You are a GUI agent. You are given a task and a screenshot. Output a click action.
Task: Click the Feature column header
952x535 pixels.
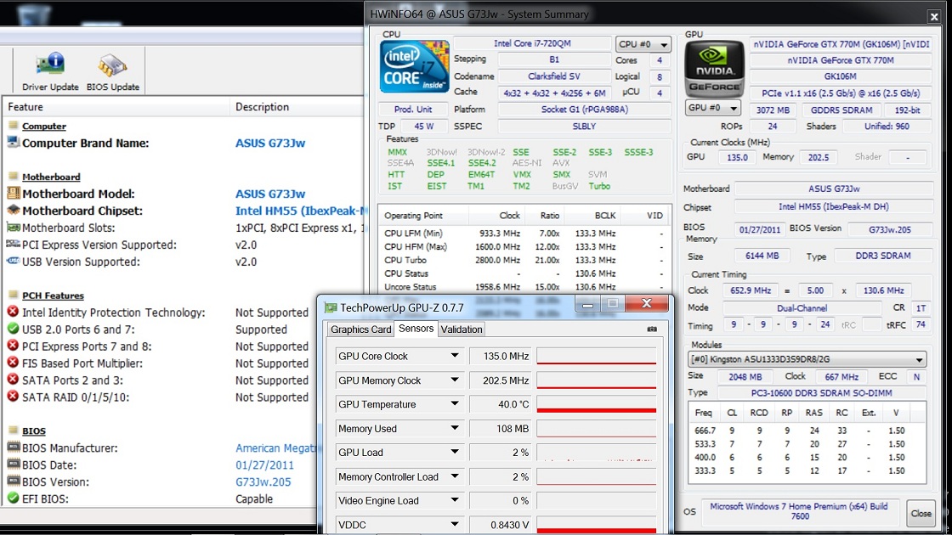pos(116,107)
